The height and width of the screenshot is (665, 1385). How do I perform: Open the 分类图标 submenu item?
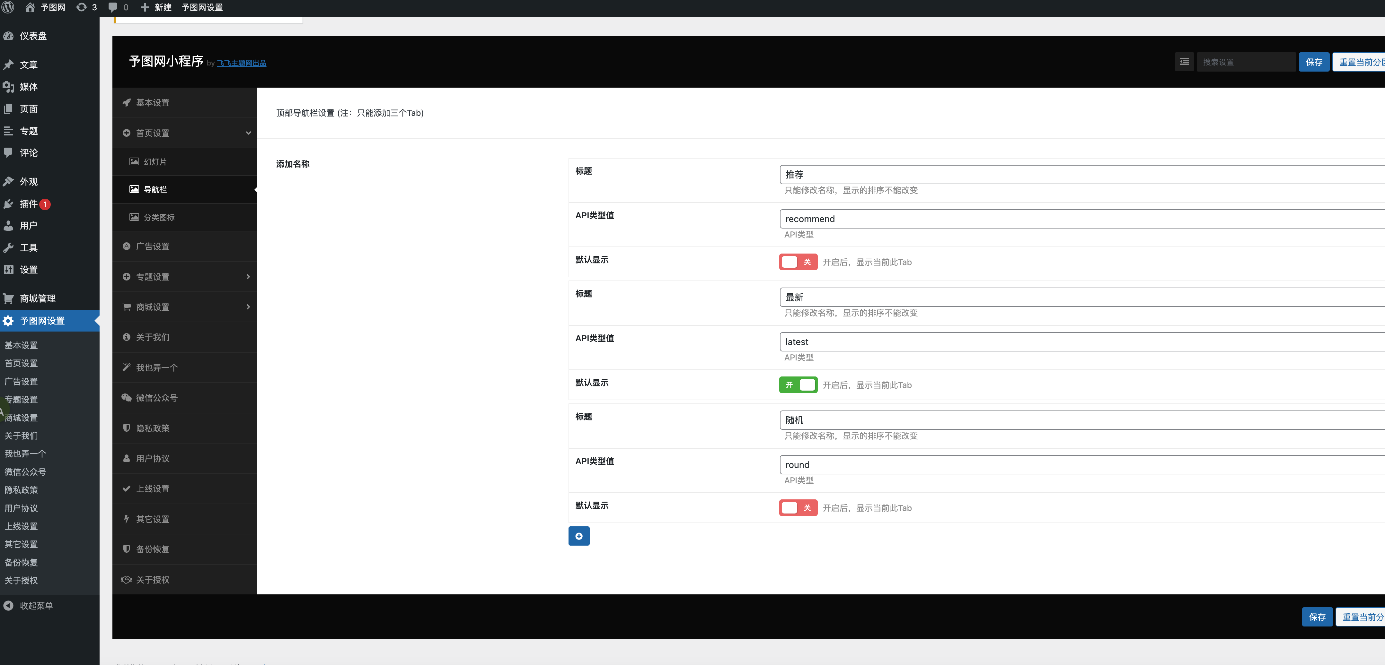tap(159, 217)
